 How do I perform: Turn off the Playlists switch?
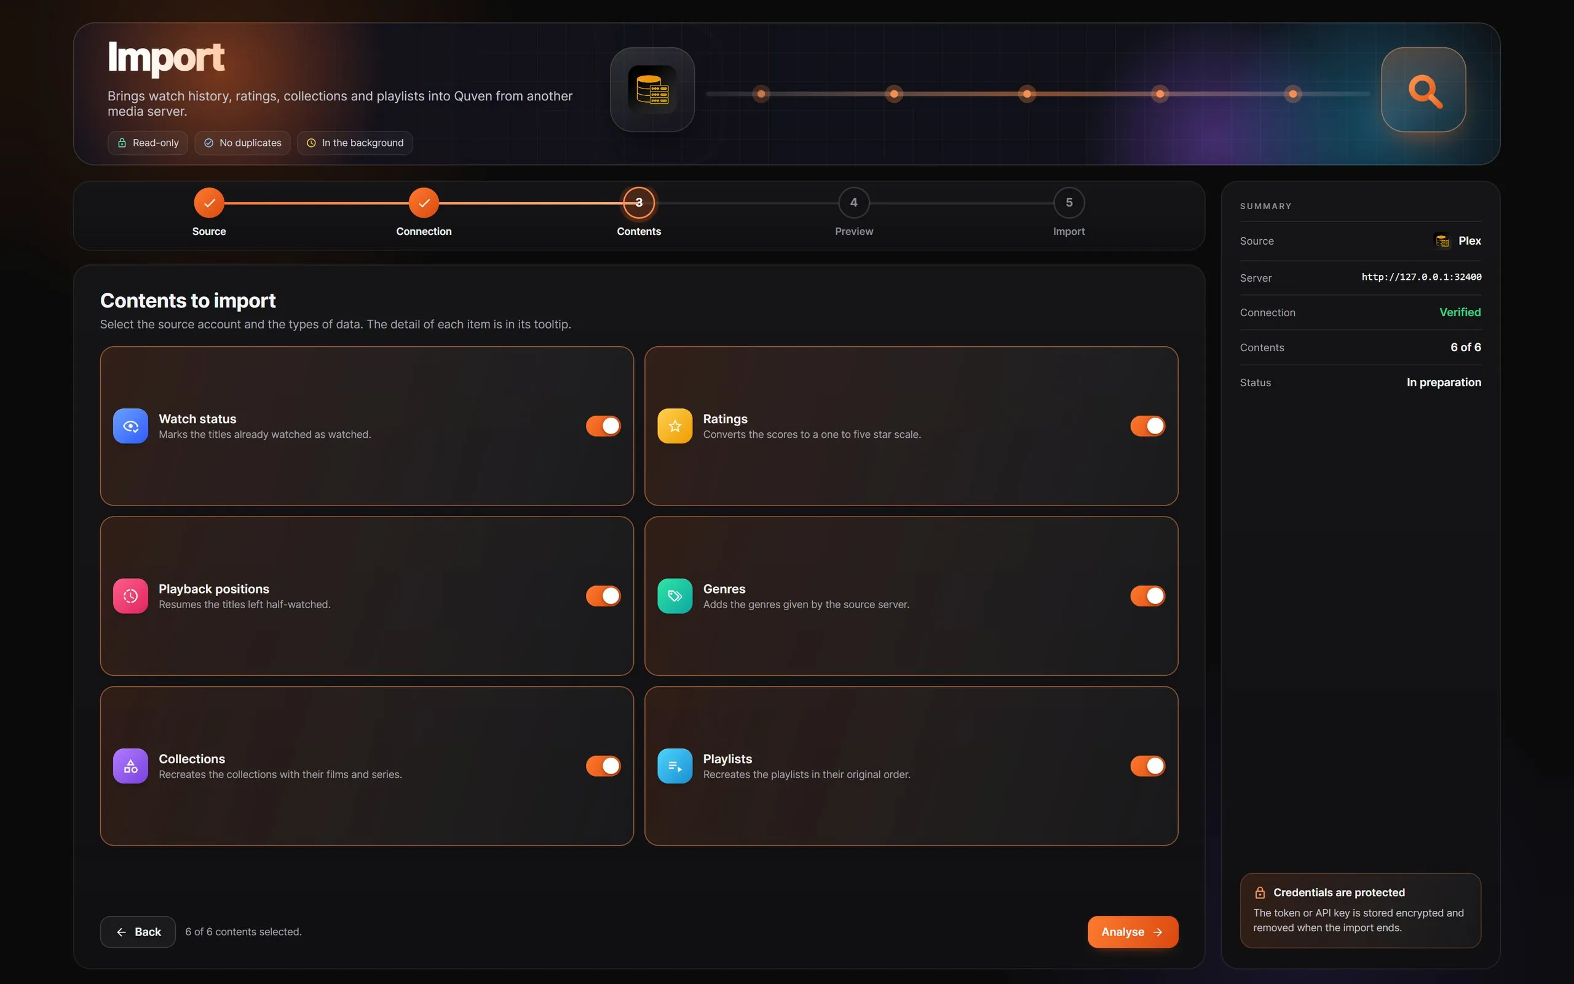click(x=1147, y=766)
